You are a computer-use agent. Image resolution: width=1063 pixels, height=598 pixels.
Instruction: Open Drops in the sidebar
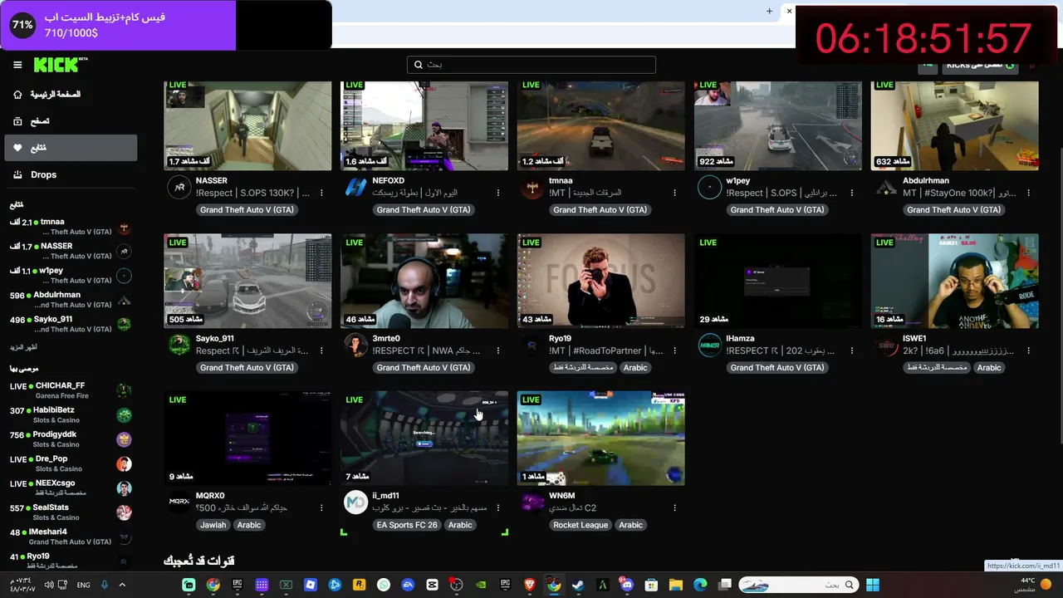click(71, 174)
